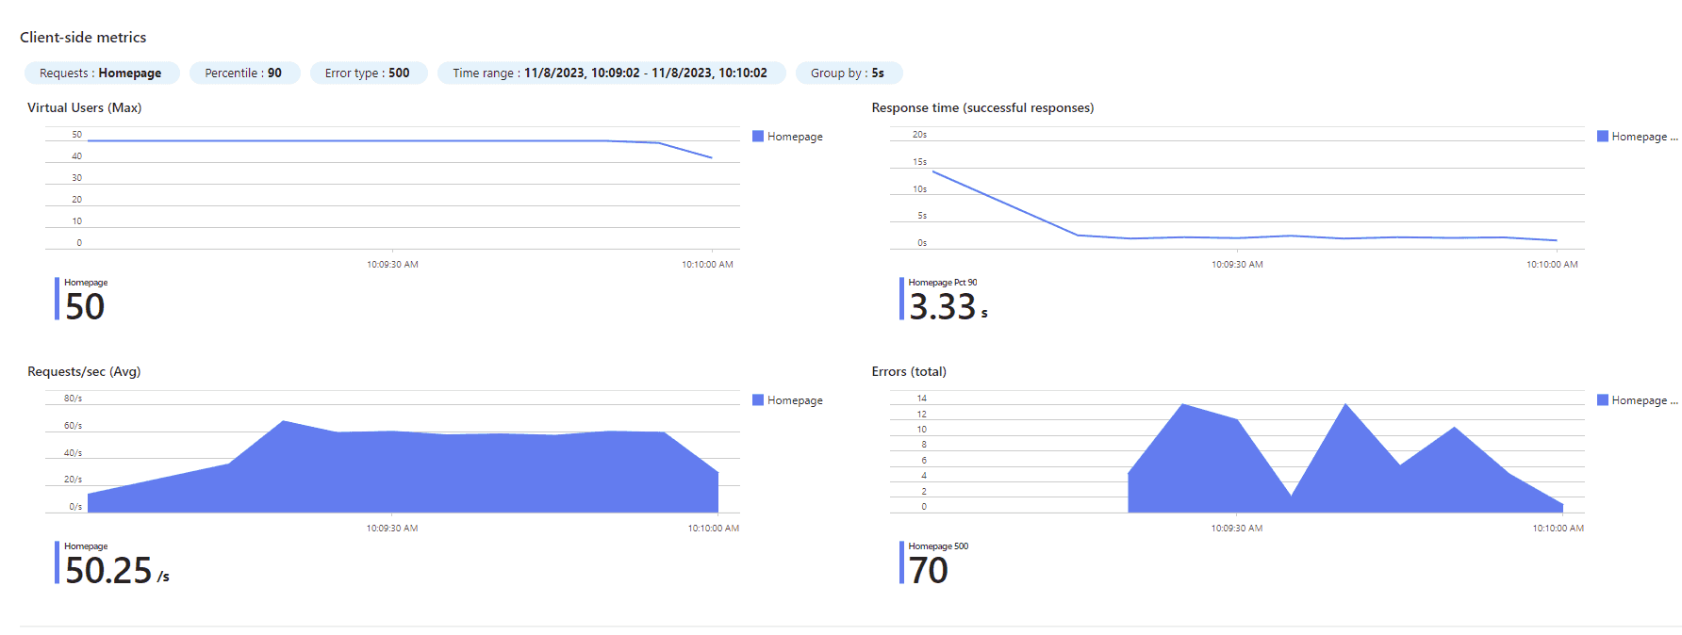Open the Error type : 500 filter
The width and height of the screenshot is (1682, 635).
368,73
